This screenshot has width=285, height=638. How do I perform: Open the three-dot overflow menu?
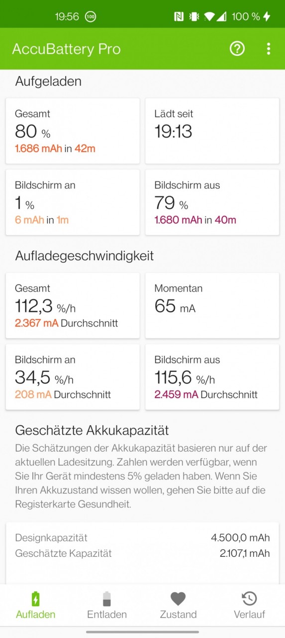pyautogui.click(x=269, y=48)
